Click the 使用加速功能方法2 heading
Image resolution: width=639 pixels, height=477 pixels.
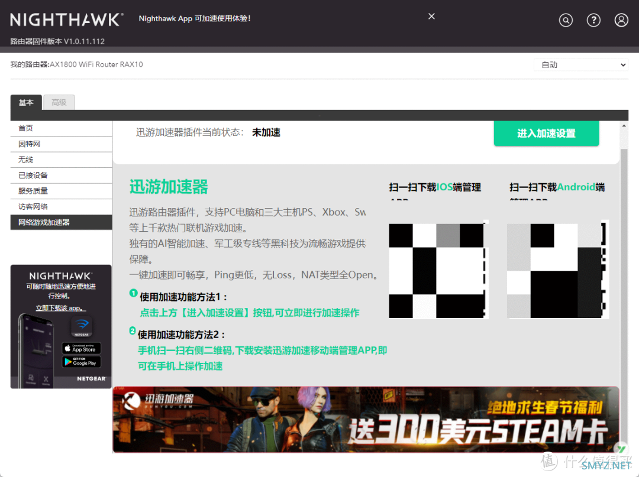click(x=182, y=335)
